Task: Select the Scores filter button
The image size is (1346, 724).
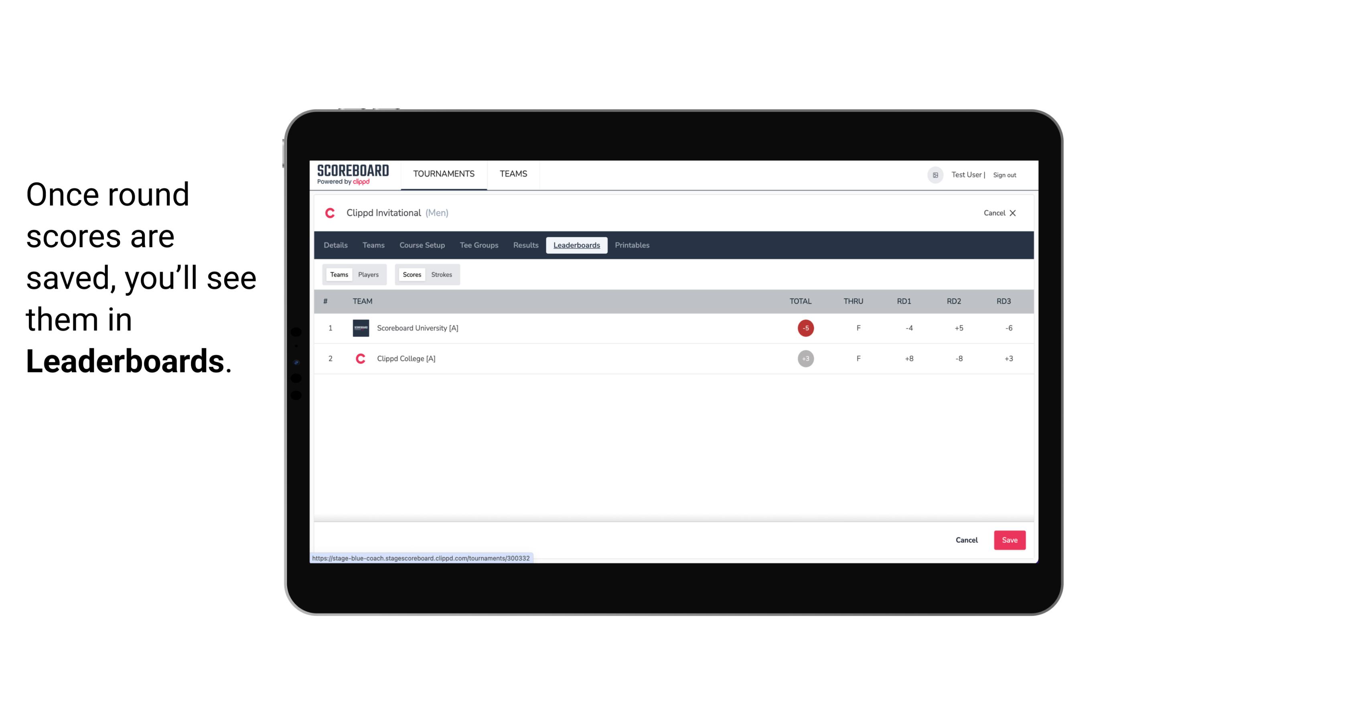Action: point(411,274)
